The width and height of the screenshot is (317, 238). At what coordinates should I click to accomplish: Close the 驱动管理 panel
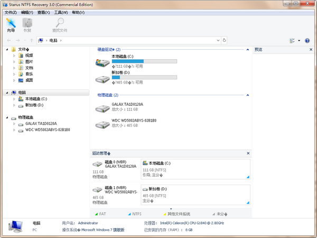[248, 153]
